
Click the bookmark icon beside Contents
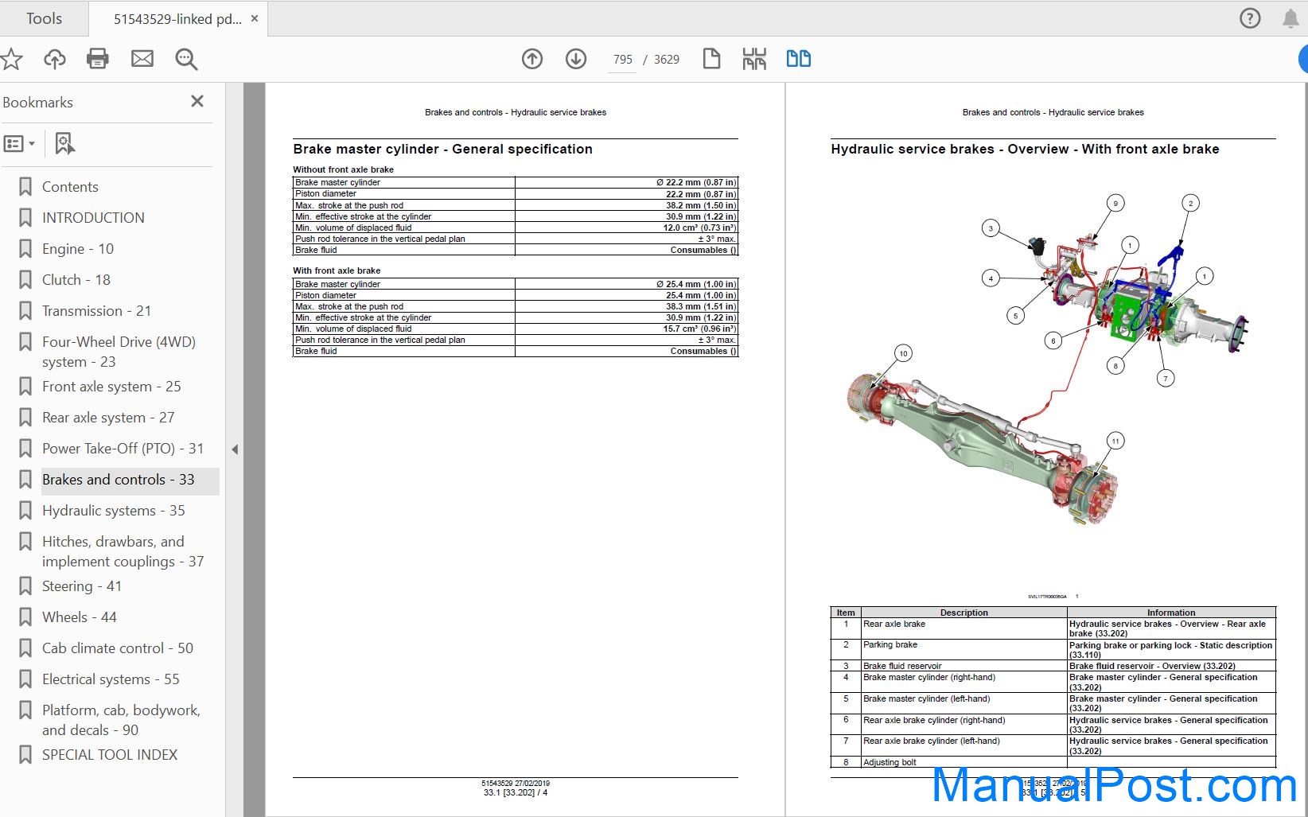pos(25,187)
